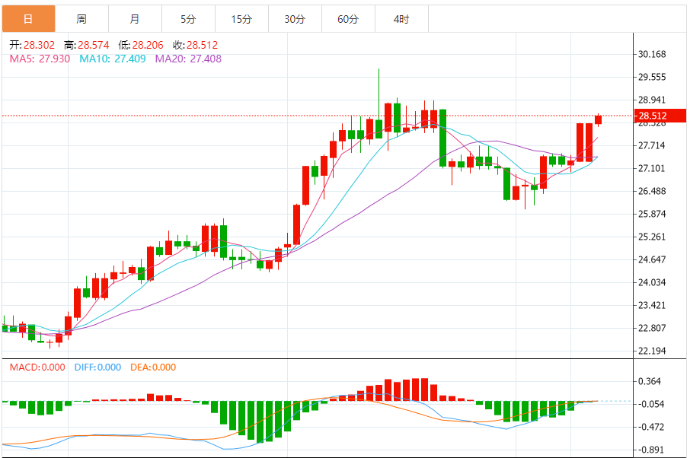This screenshot has height=458, width=690.
Task: Click the MA5: 27.930 indicator label
Action: (x=40, y=59)
